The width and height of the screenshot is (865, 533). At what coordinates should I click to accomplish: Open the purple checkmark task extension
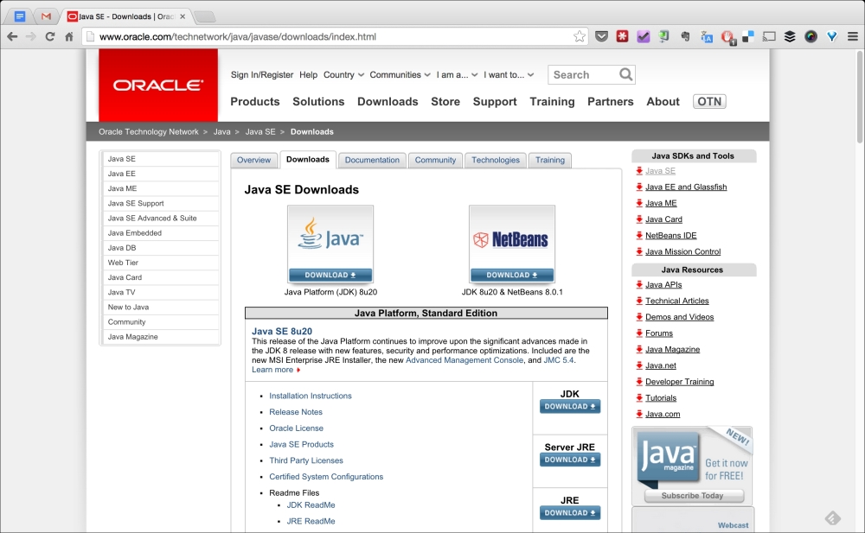click(644, 37)
